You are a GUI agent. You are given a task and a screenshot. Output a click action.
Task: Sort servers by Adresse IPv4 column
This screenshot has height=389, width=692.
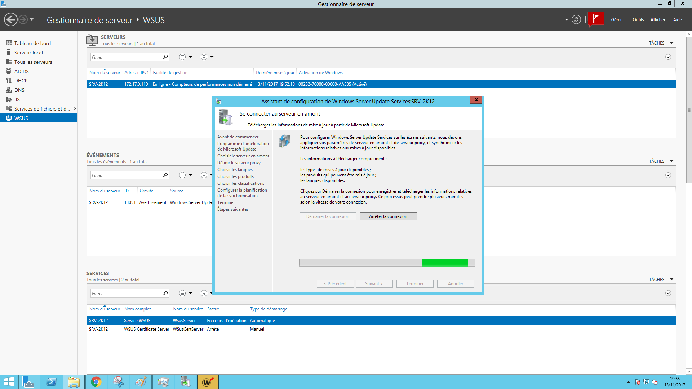pyautogui.click(x=136, y=73)
